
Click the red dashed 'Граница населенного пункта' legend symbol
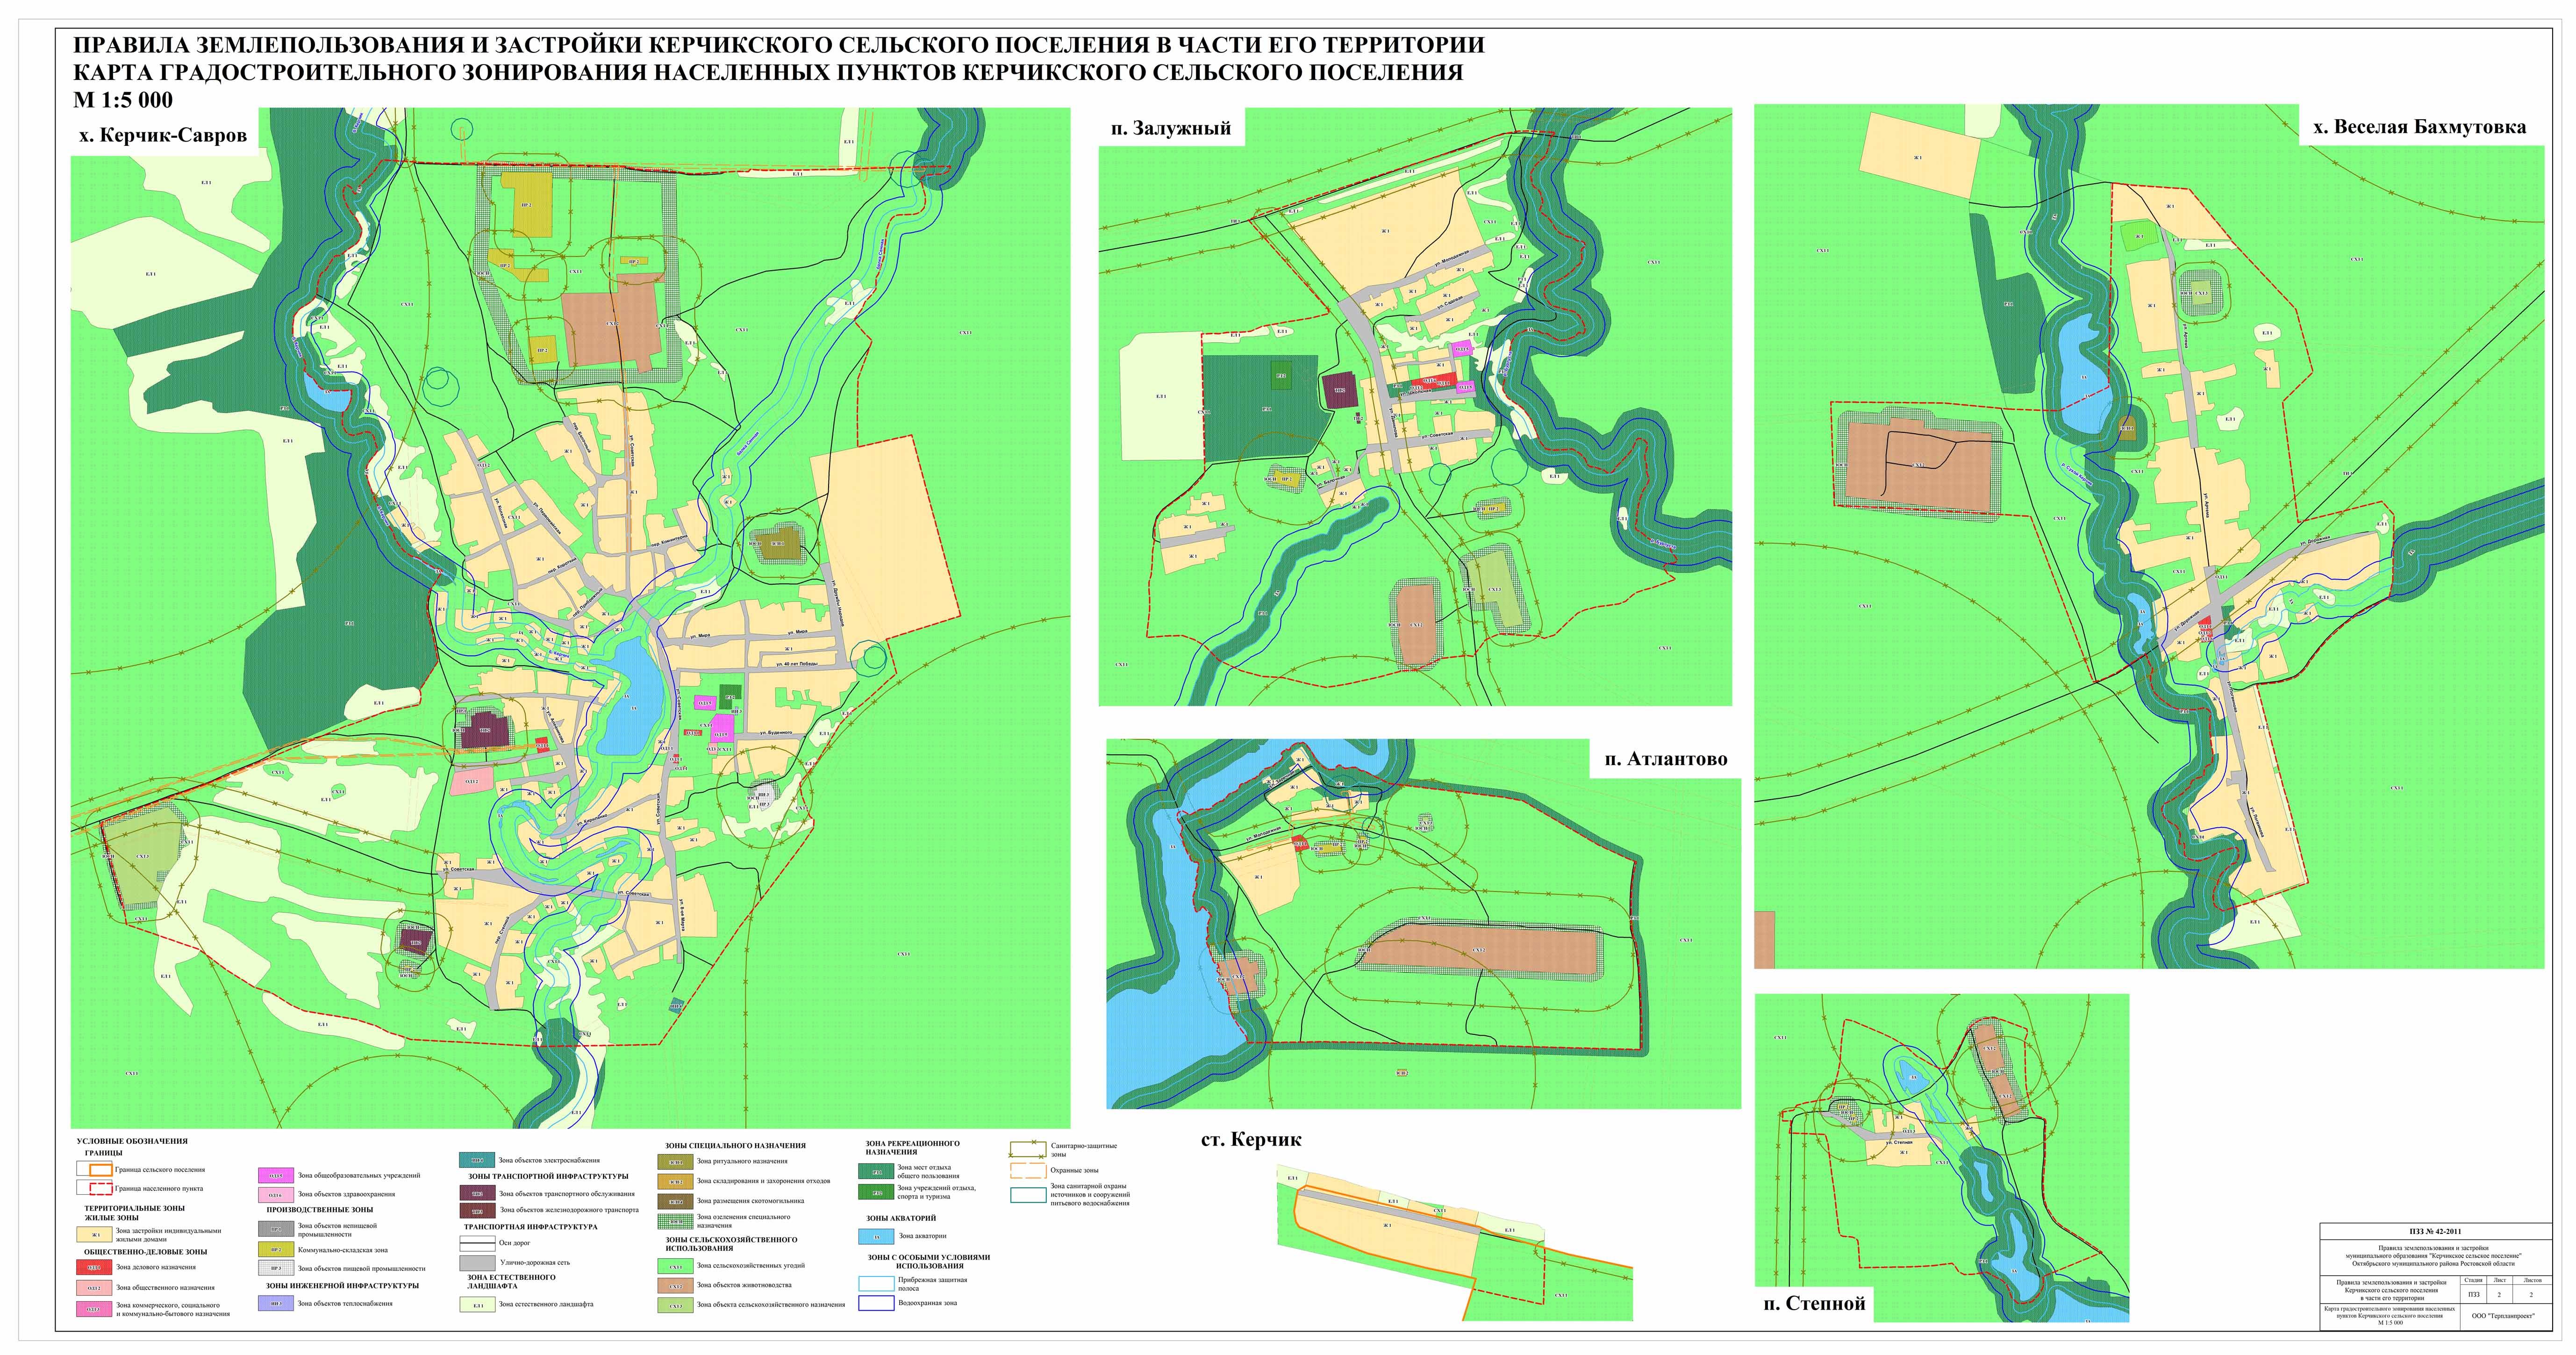tap(101, 1189)
